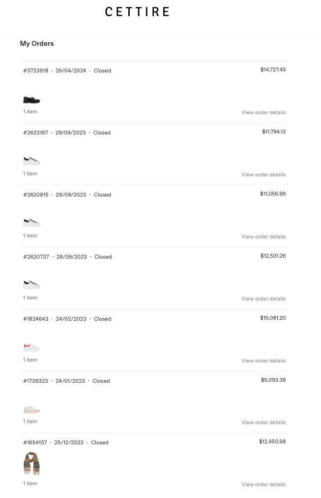The width and height of the screenshot is (321, 498).
Task: Select order number #1654137 header
Action: tap(35, 442)
